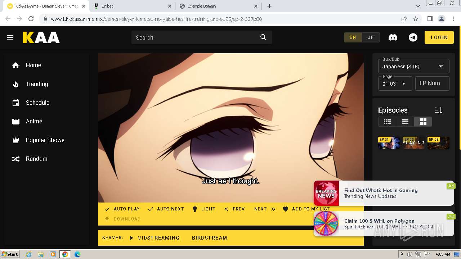Click the Popular Shows crown icon

tap(16, 140)
